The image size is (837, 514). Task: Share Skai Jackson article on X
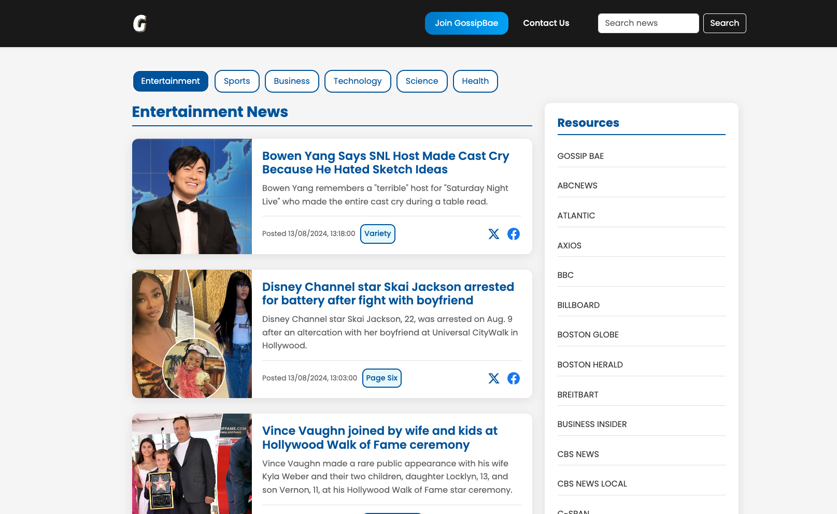tap(494, 378)
